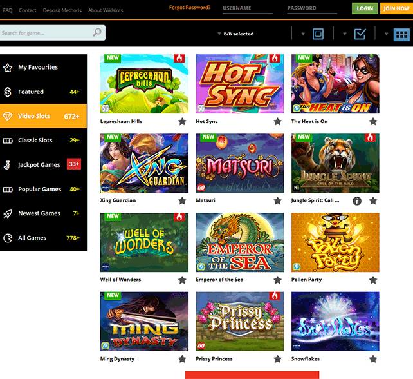Open Prissy Princess game thumbnail
The width and height of the screenshot is (413, 379).
240,321
